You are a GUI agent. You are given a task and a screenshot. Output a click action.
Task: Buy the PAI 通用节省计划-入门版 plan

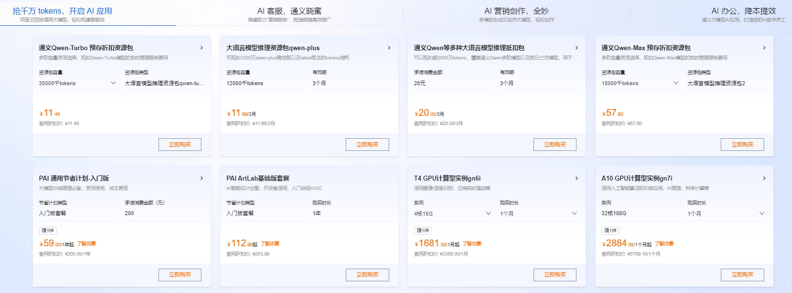(x=180, y=275)
